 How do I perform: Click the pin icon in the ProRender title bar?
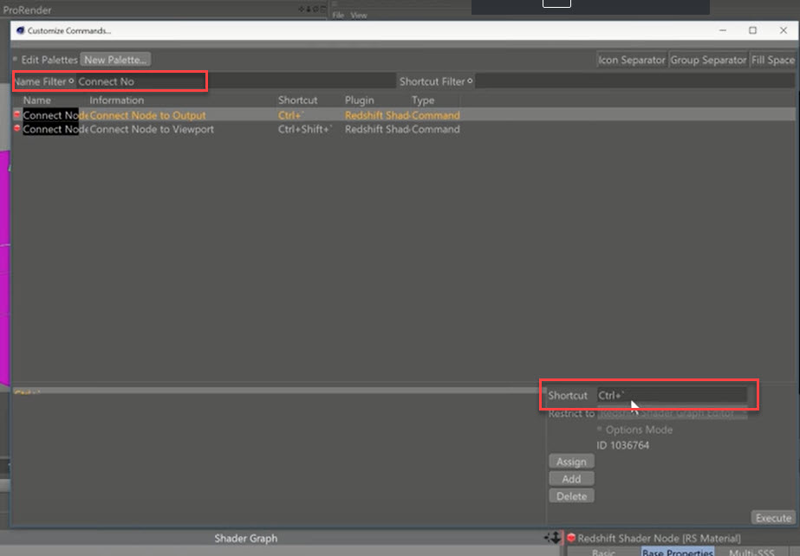pyautogui.click(x=308, y=7)
